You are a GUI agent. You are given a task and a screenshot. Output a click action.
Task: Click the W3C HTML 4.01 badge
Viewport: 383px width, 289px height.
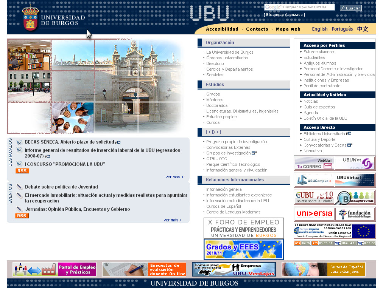pos(346,243)
